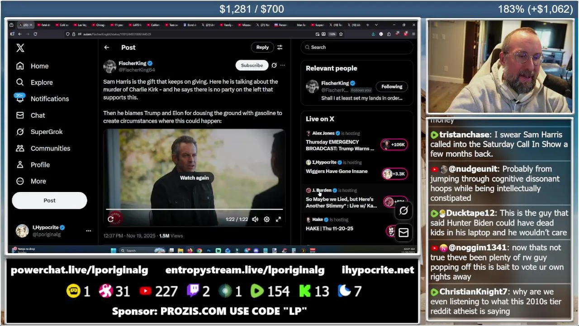579x326 pixels.
Task: Open the floating messages envelope button
Action: [403, 233]
